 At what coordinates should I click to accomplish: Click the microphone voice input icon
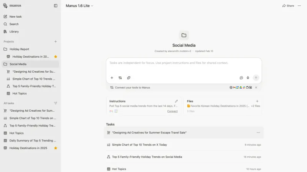point(248,78)
